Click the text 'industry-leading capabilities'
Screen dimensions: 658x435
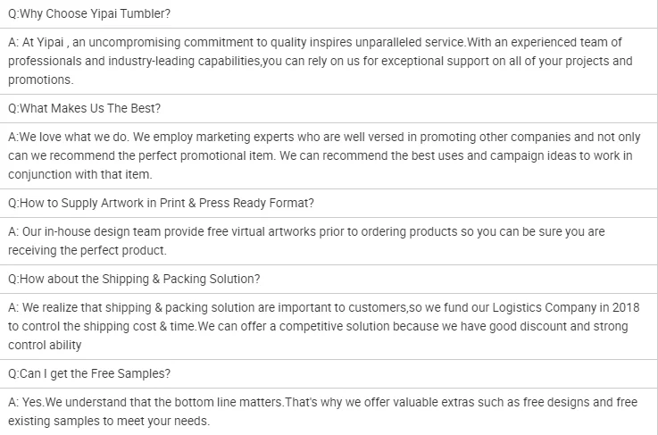pos(185,62)
